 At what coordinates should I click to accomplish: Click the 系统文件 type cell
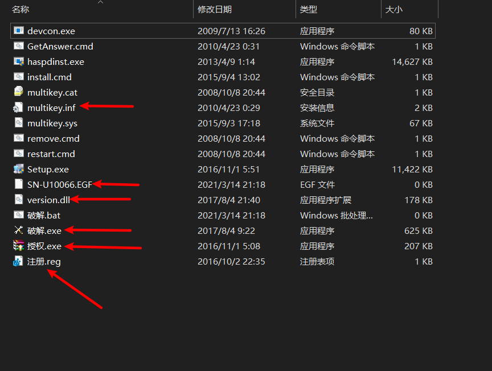point(317,123)
